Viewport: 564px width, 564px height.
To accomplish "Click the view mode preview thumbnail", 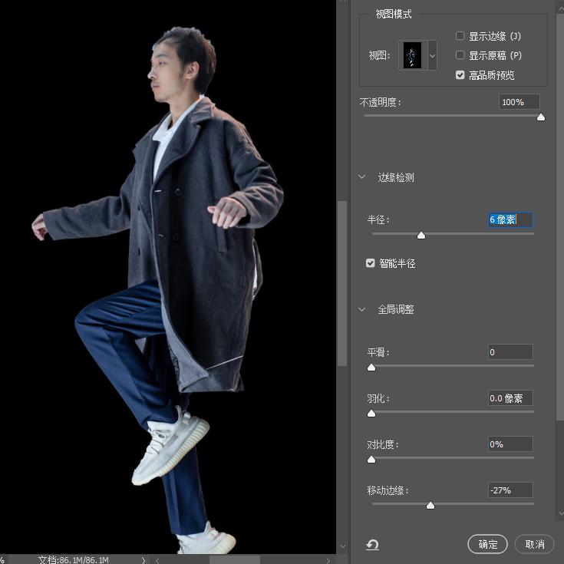I will 413,55.
